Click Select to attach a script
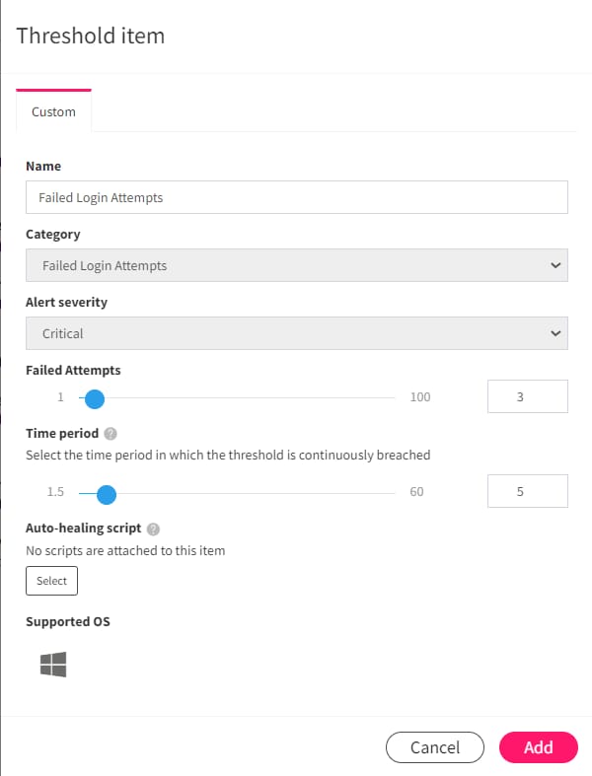The height and width of the screenshot is (776, 592). 51,581
